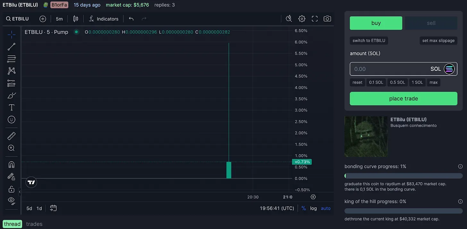
Task: Enter fullscreen chart mode
Action: click(x=315, y=19)
